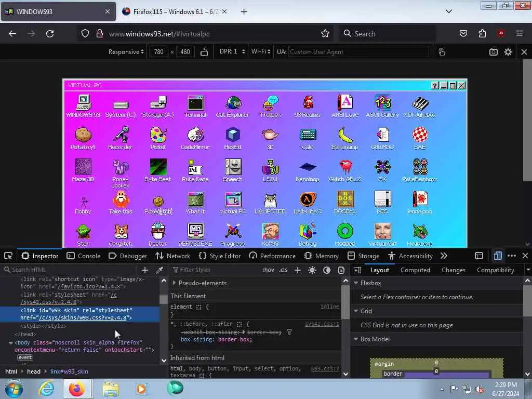Viewport: 532px width, 399px height.
Task: Open the Terminal icon in Virtual PC
Action: [196, 107]
